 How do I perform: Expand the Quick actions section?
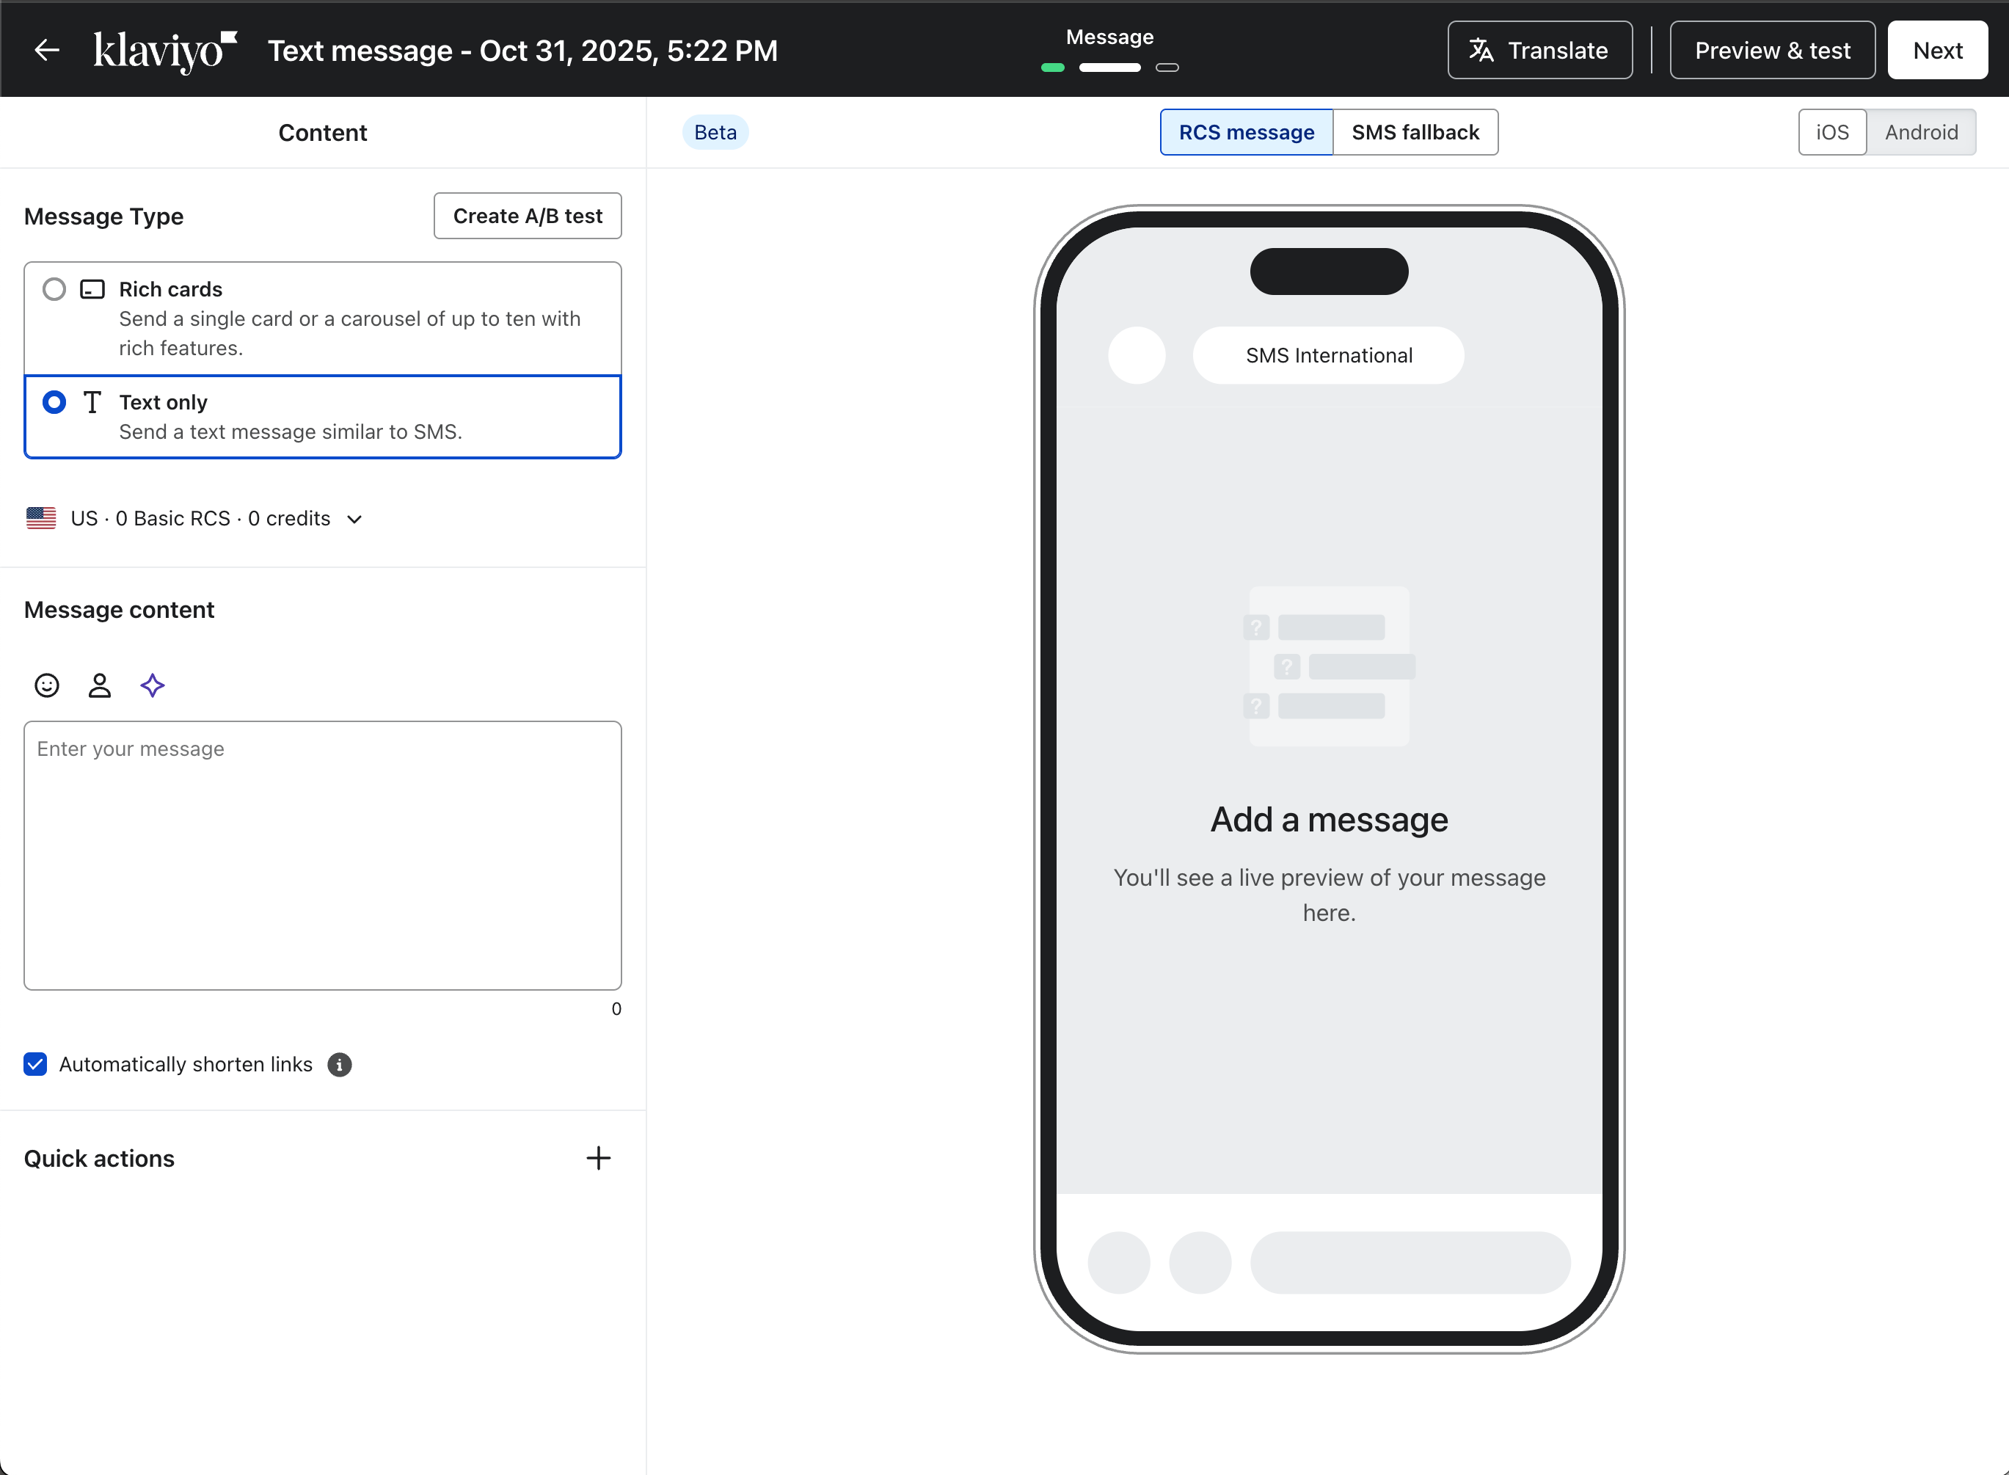click(x=99, y=1158)
